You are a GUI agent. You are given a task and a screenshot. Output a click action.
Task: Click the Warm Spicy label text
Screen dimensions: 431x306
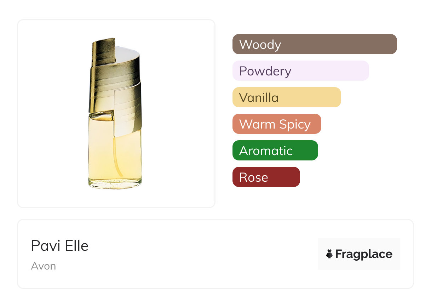275,124
